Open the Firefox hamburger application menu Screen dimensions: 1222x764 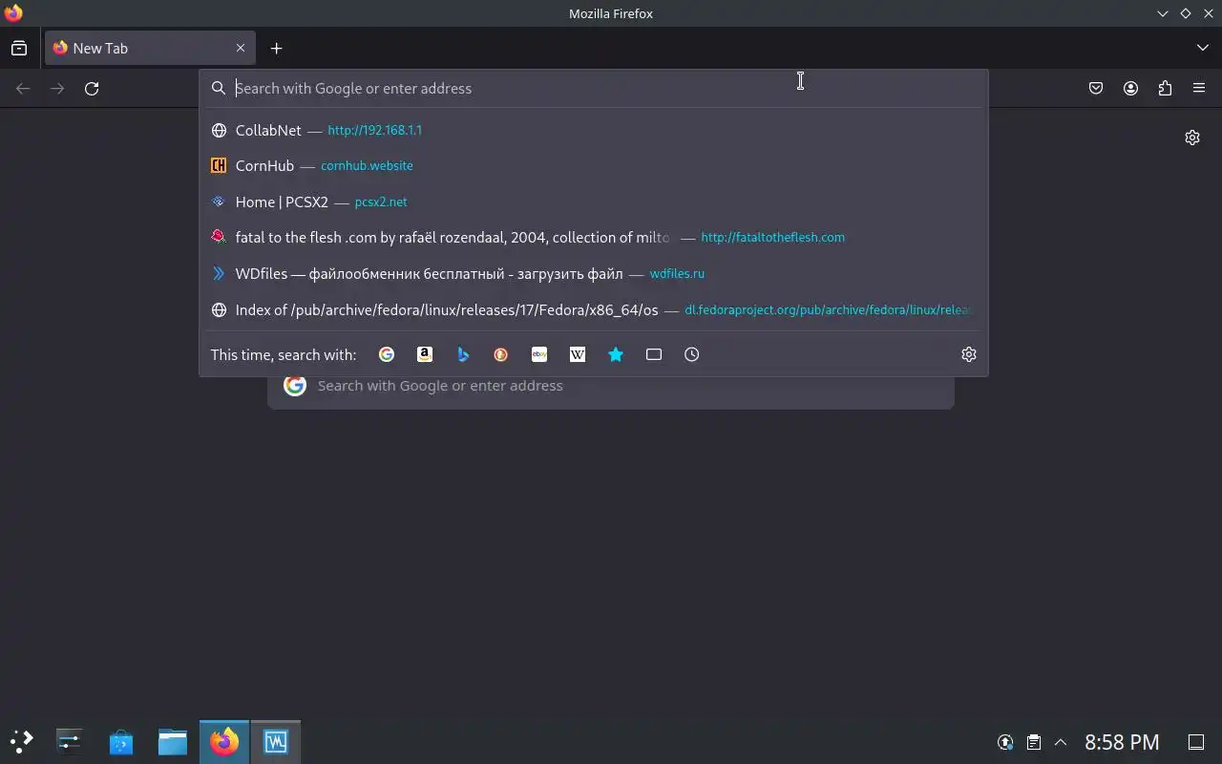click(1199, 88)
